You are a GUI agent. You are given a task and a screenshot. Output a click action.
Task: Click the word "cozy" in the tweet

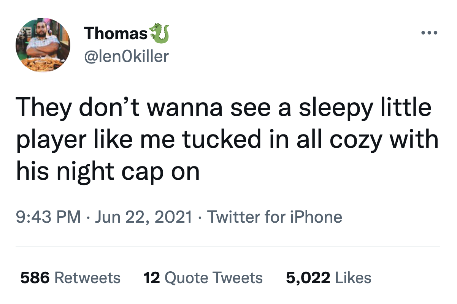coord(355,139)
